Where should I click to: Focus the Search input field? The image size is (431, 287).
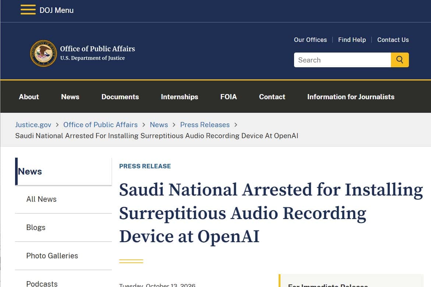(x=342, y=60)
